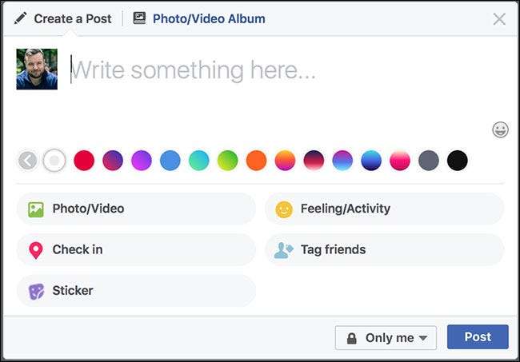Click the Tag friends button
Viewport: 520px width, 362px height.
coord(384,250)
